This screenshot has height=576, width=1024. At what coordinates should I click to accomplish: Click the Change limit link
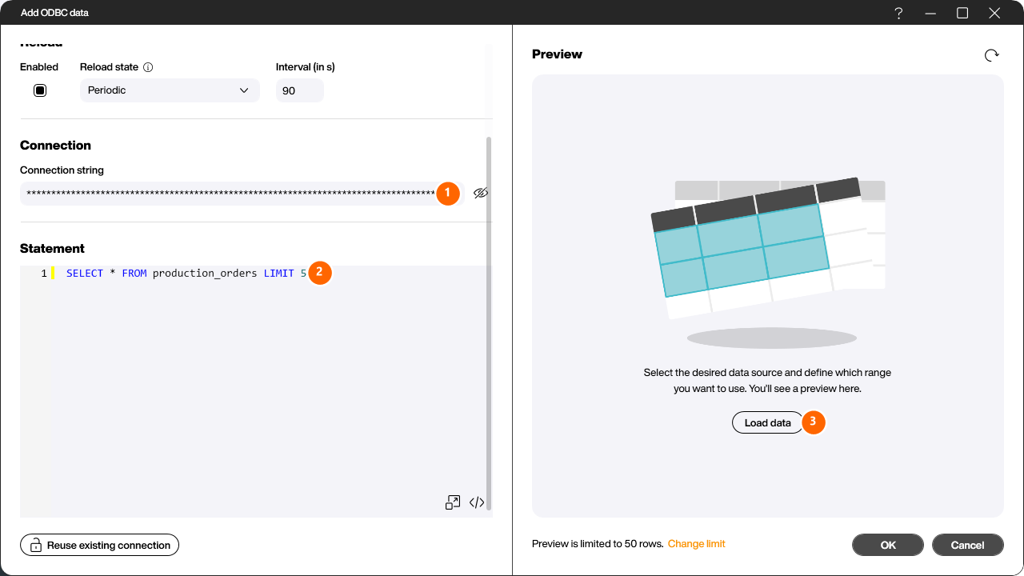point(697,544)
